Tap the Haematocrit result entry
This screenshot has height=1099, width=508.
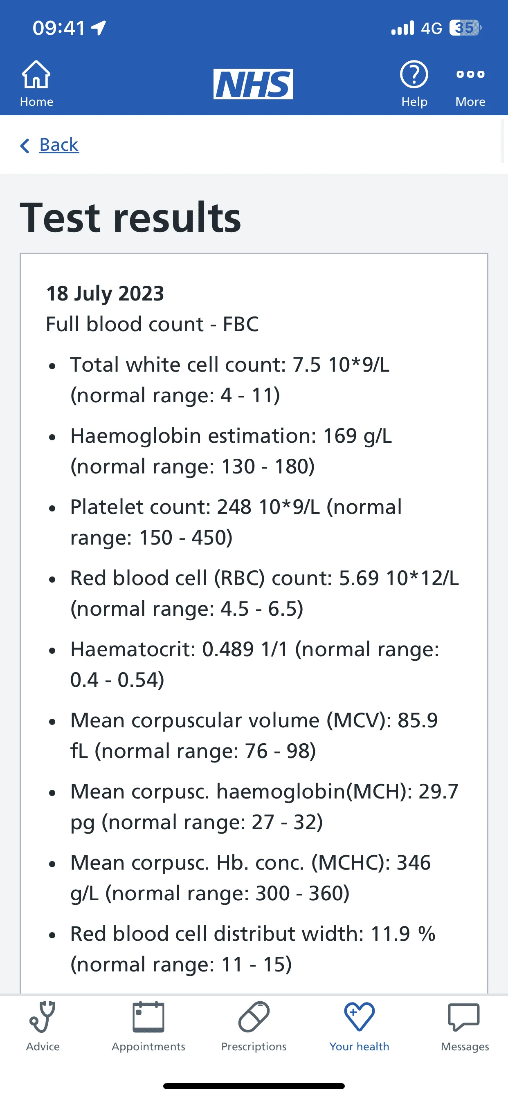(255, 664)
